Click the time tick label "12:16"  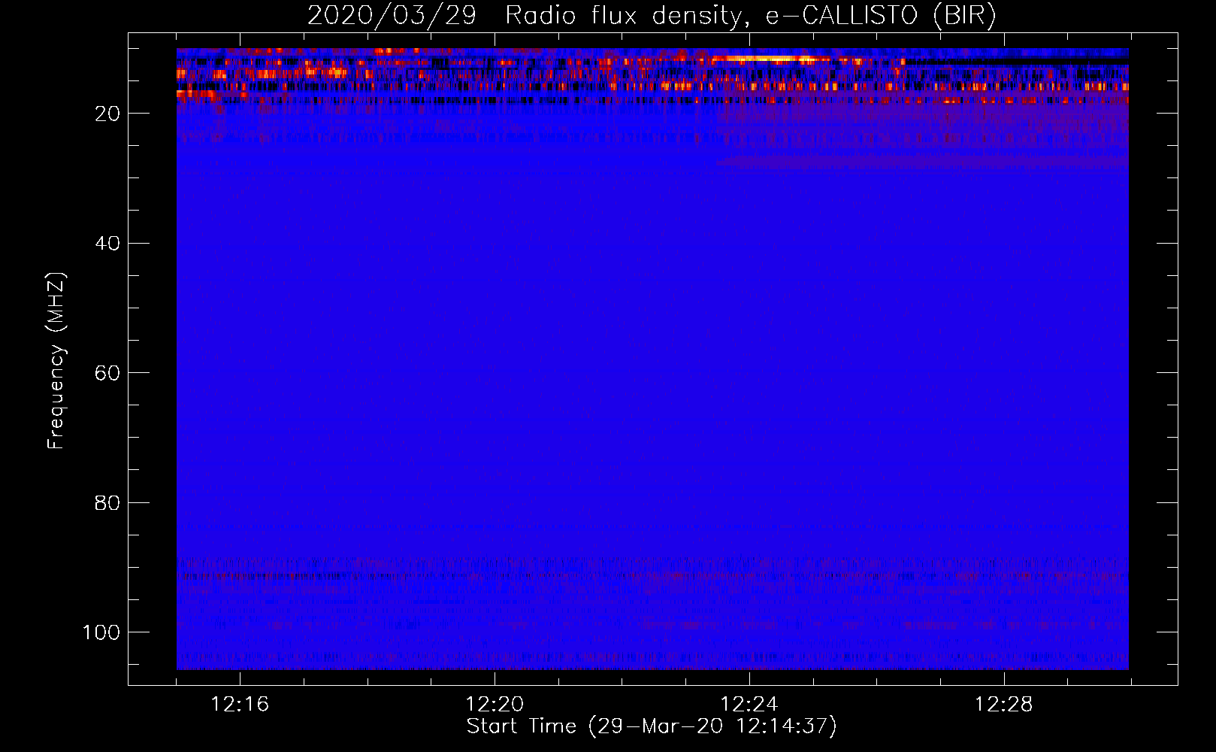click(240, 705)
